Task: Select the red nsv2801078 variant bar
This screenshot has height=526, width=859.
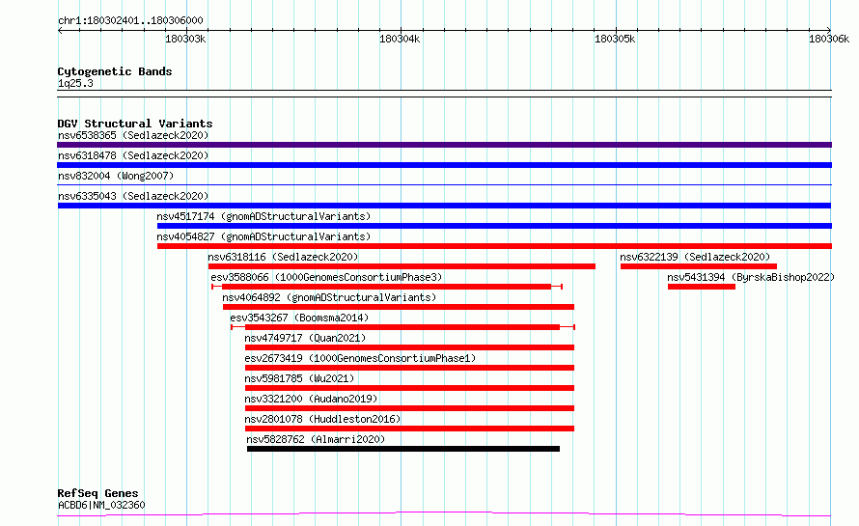Action: click(x=409, y=429)
